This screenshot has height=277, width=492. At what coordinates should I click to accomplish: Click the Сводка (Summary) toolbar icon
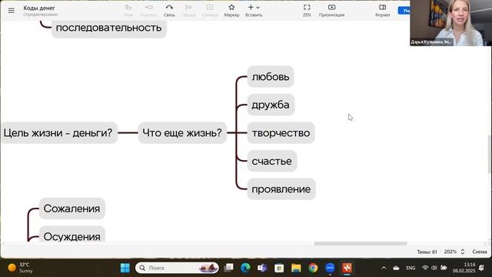(x=188, y=8)
